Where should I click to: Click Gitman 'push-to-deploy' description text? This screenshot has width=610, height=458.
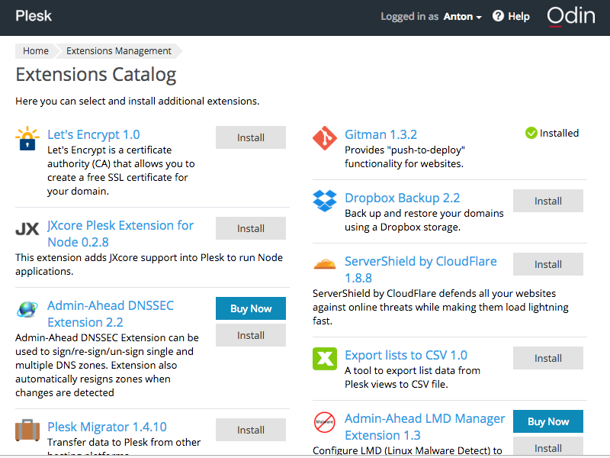click(405, 157)
